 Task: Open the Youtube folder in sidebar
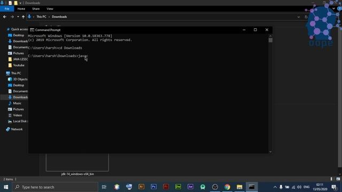click(17, 65)
